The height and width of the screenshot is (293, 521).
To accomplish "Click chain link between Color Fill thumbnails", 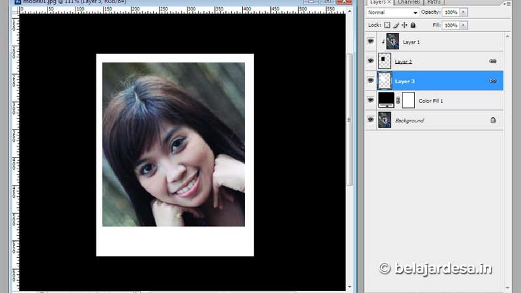I will click(x=398, y=100).
